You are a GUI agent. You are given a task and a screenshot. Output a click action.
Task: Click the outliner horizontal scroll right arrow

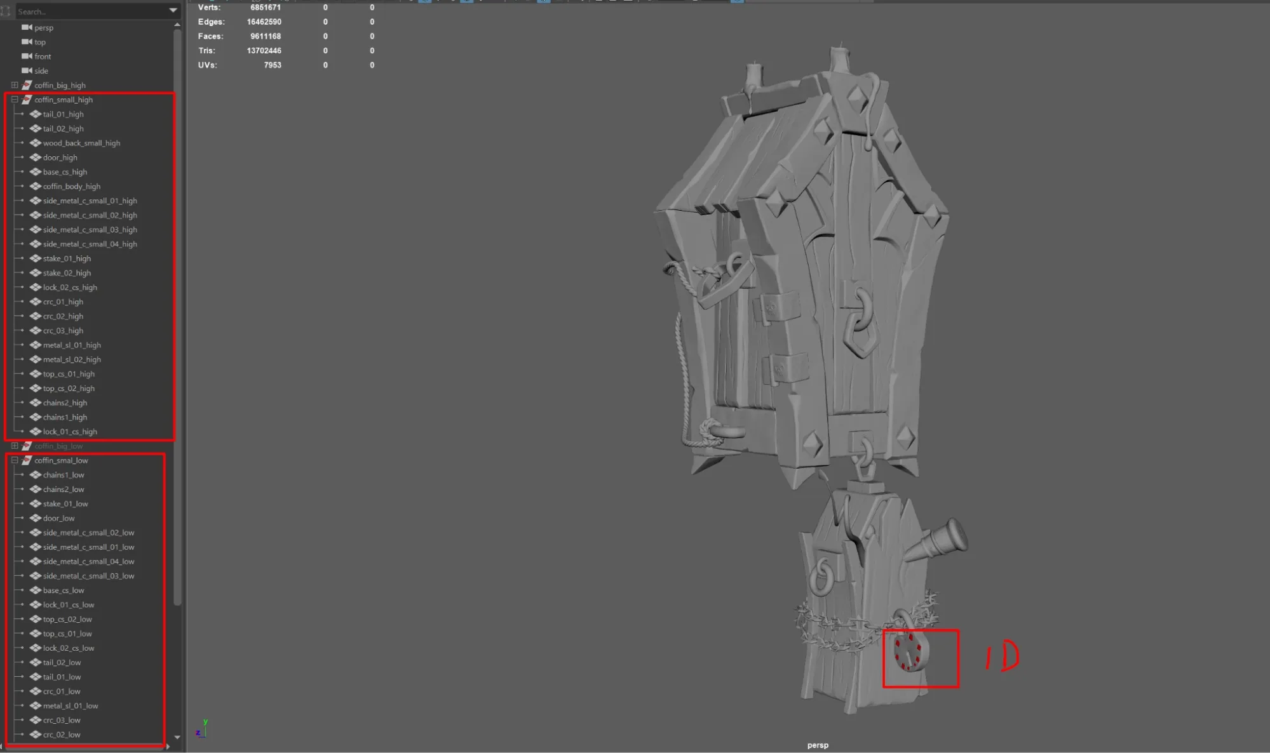pyautogui.click(x=168, y=747)
